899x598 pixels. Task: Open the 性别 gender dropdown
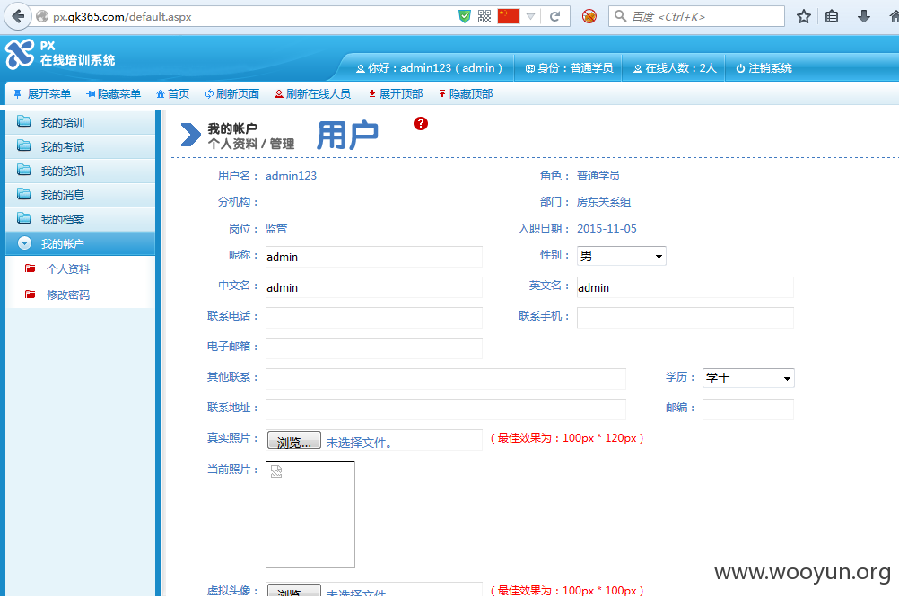(x=622, y=256)
